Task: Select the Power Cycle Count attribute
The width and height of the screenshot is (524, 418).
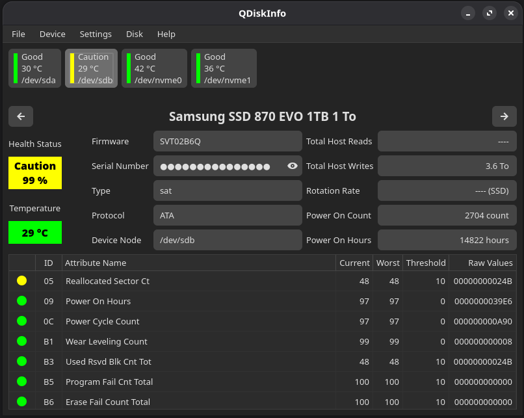Action: [102, 321]
